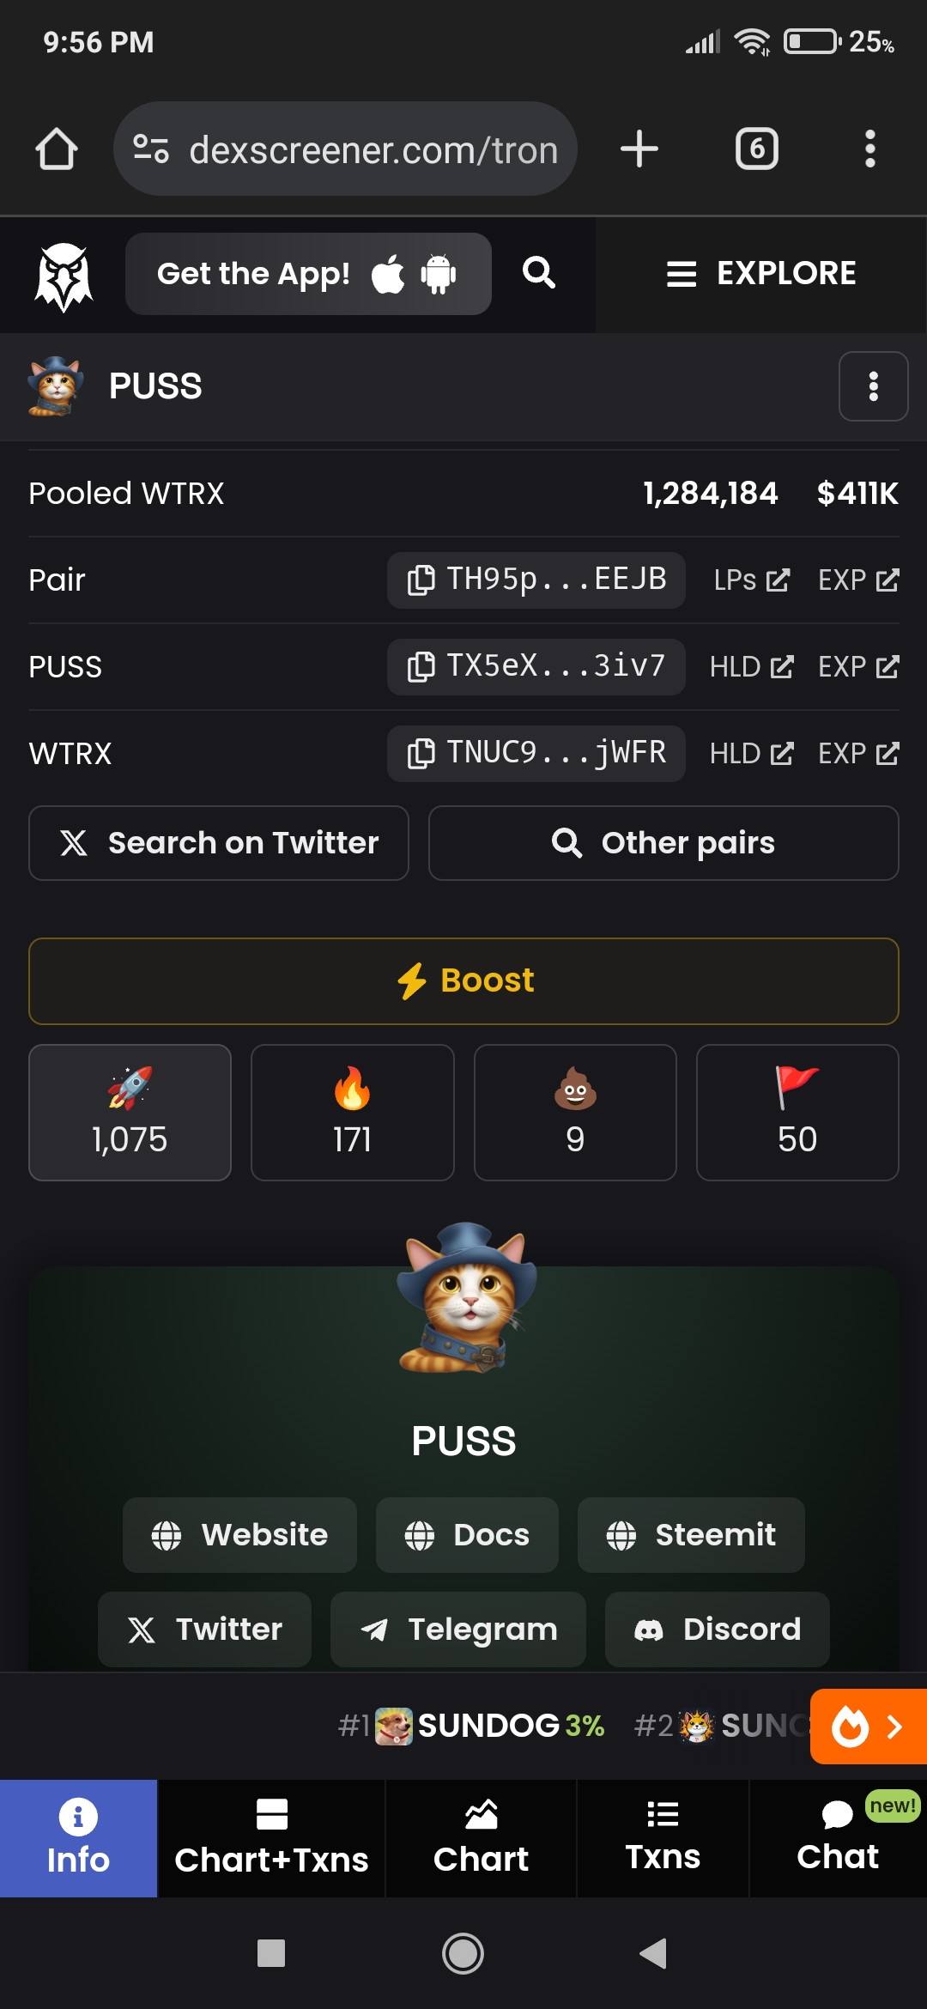927x2009 pixels.
Task: Open the Telegram social link
Action: pyautogui.click(x=458, y=1630)
